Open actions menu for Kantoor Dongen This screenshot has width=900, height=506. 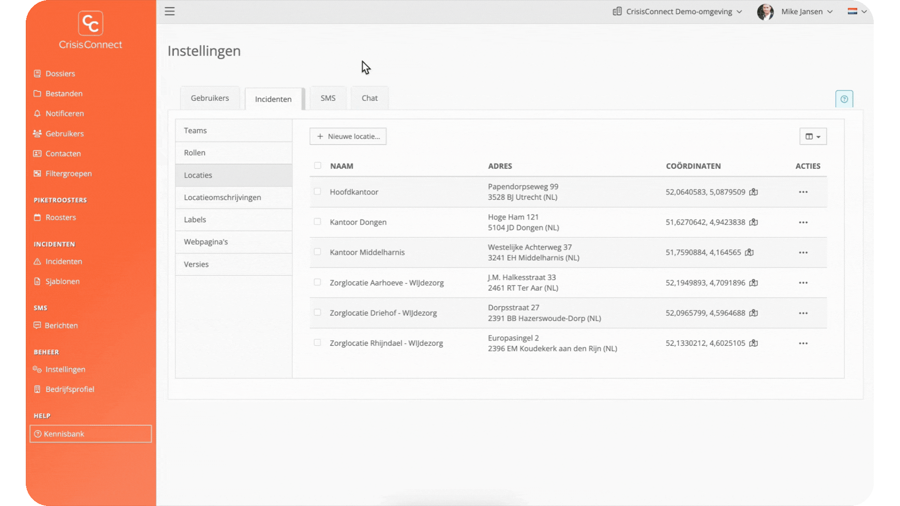coord(803,223)
